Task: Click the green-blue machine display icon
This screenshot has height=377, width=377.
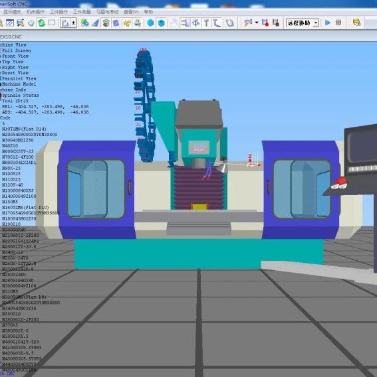Action: (84, 23)
